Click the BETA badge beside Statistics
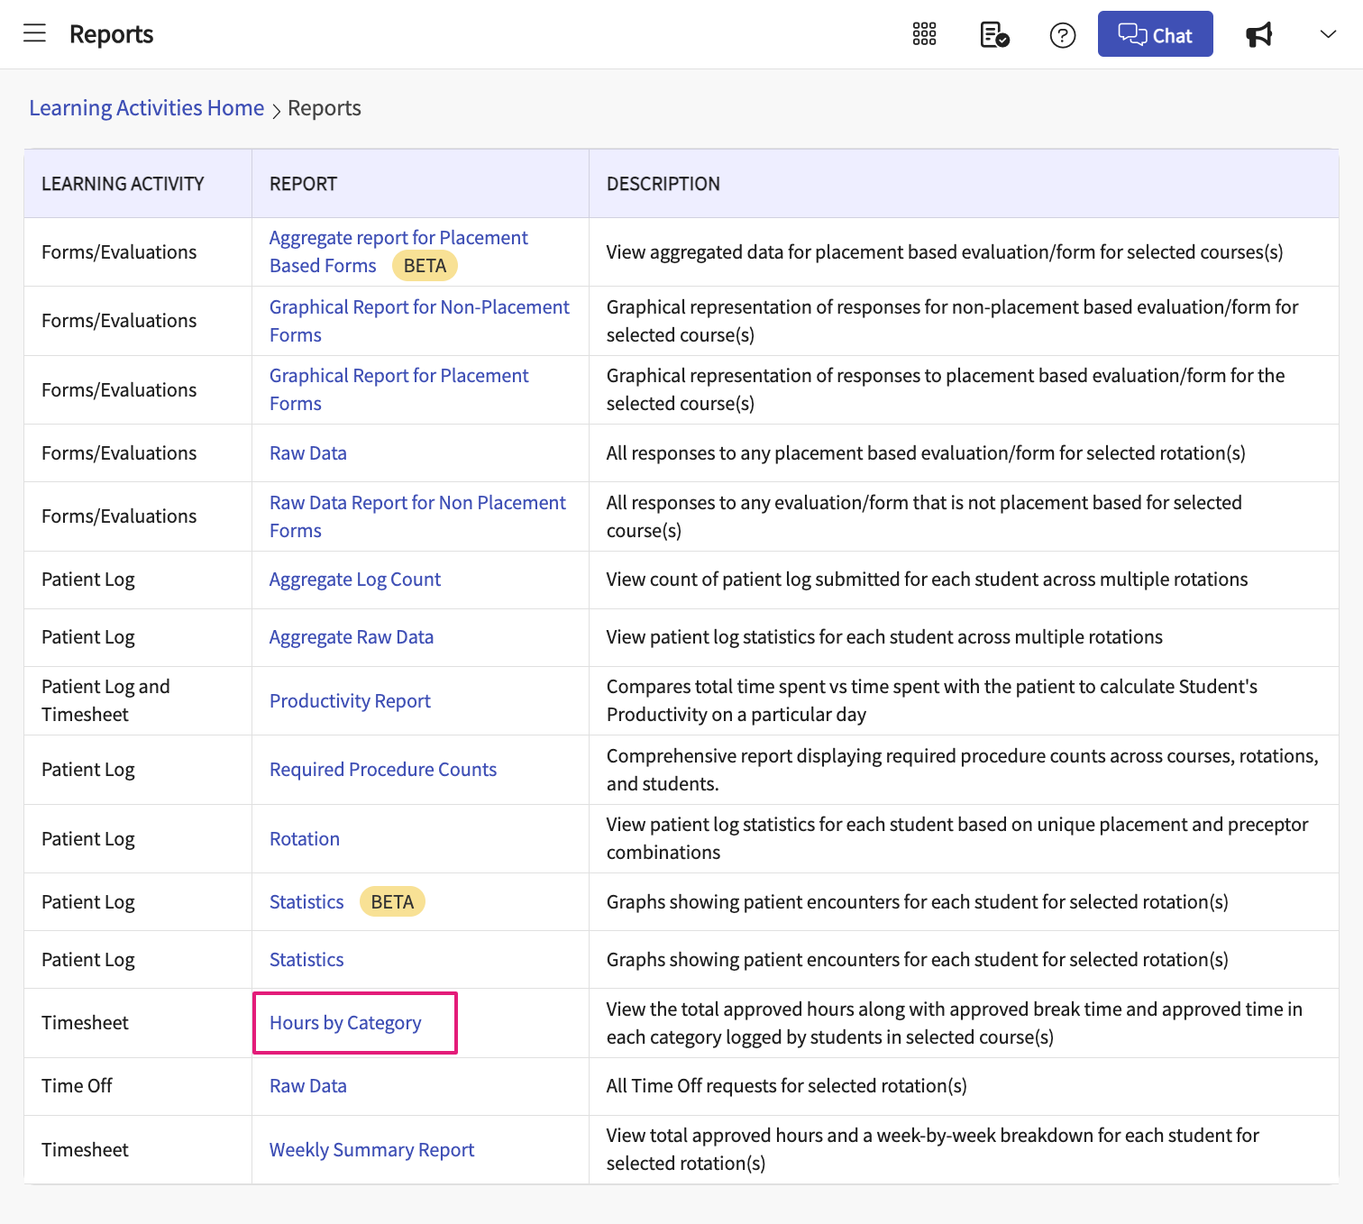This screenshot has width=1363, height=1224. [x=392, y=902]
